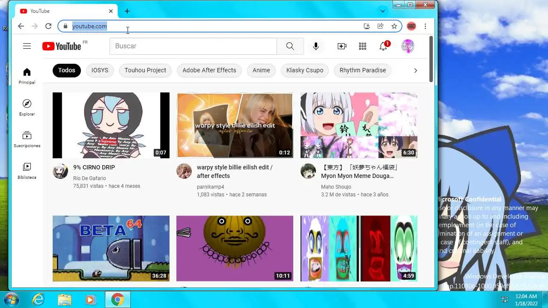Click the site lock icon
Viewport: 548px width, 308px height.
point(66,26)
